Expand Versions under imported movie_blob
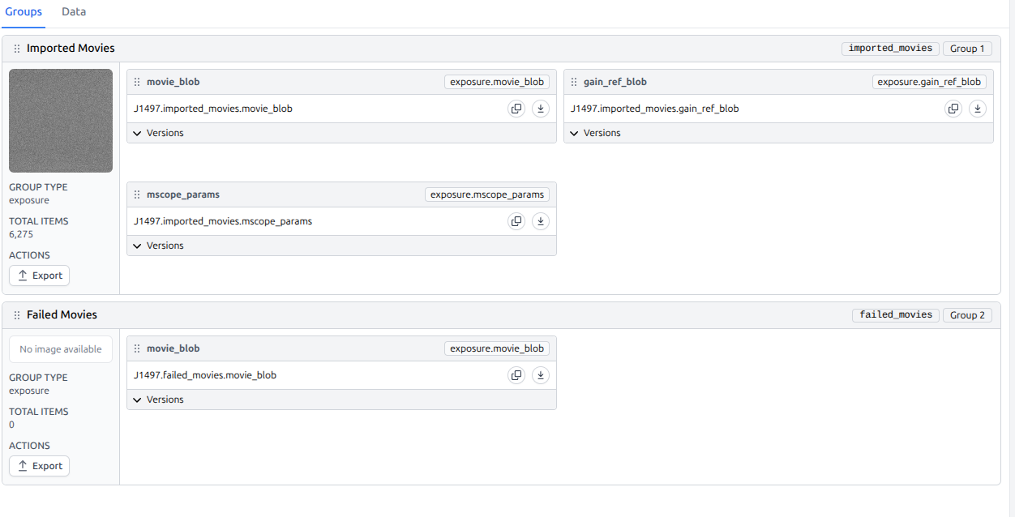The height and width of the screenshot is (517, 1015). click(x=159, y=133)
